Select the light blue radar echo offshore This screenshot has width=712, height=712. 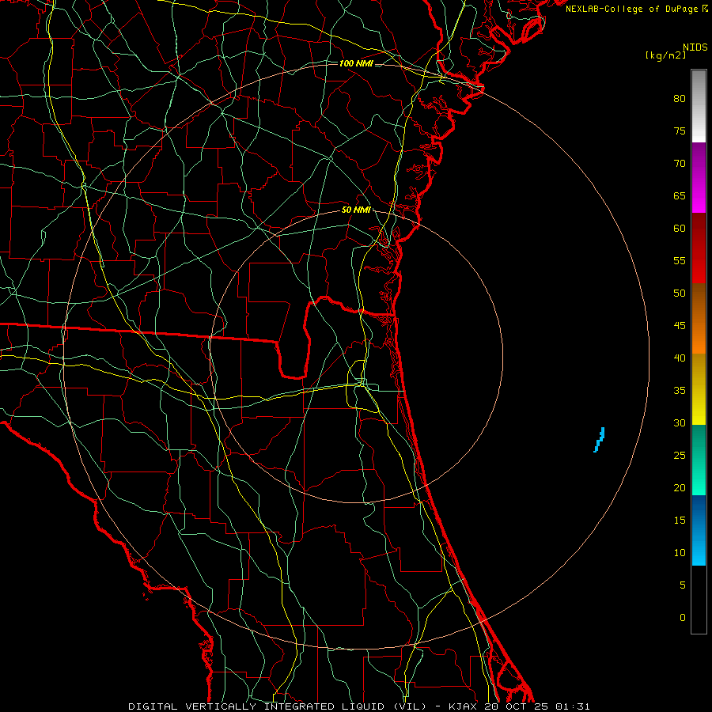click(x=599, y=440)
